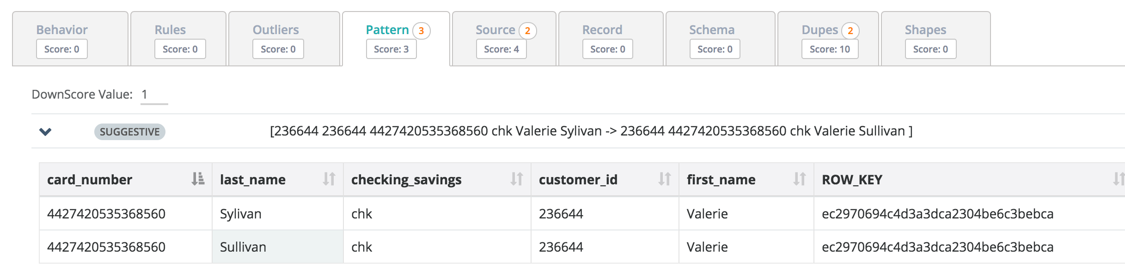This screenshot has height=271, width=1125.
Task: Click the card_number column sort icon
Action: pos(198,179)
